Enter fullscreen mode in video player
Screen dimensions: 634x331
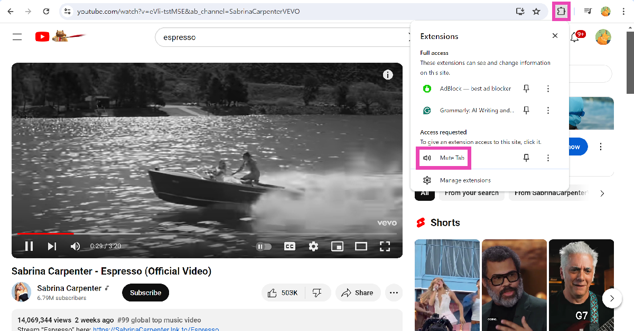pos(385,246)
